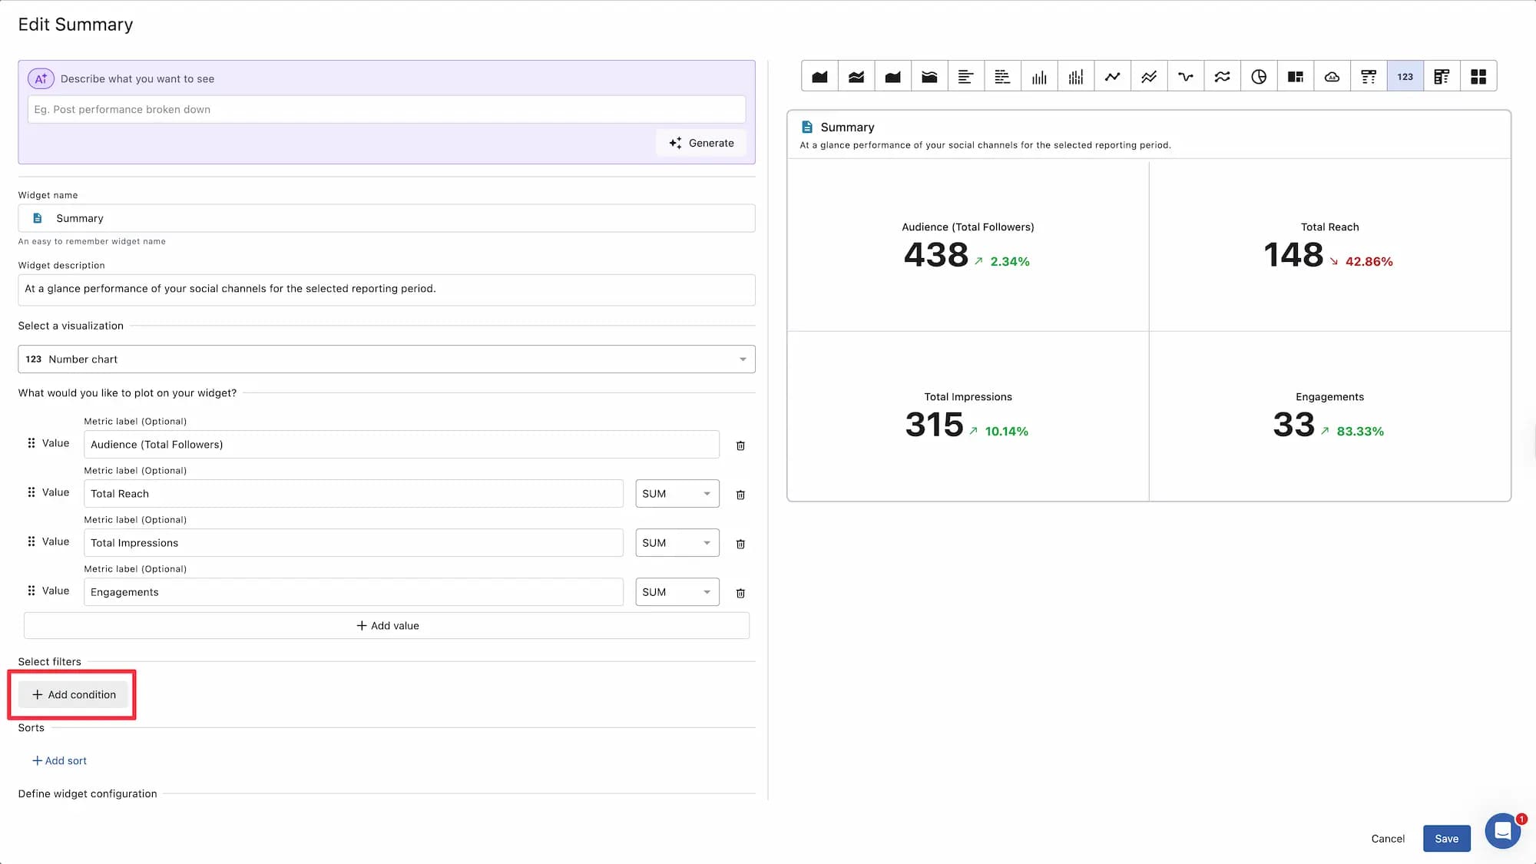Expand SUM dropdown for Engagements metric
The height and width of the screenshot is (864, 1536).
click(677, 592)
